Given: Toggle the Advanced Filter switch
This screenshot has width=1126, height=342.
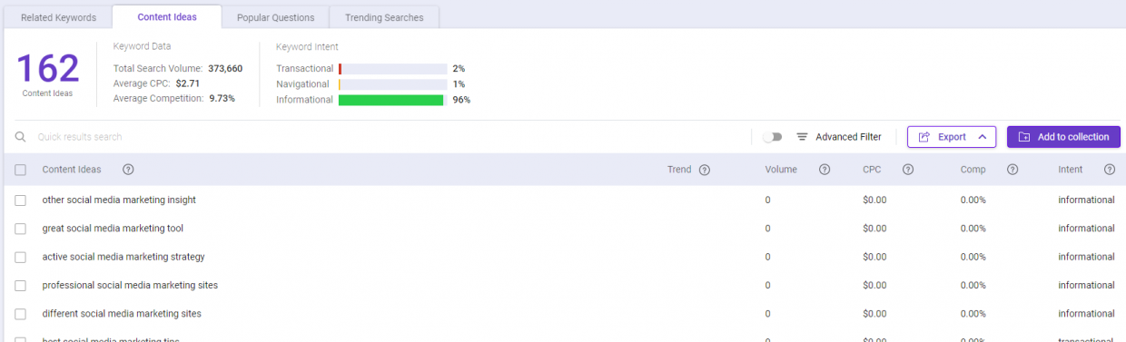Looking at the screenshot, I should pos(773,137).
